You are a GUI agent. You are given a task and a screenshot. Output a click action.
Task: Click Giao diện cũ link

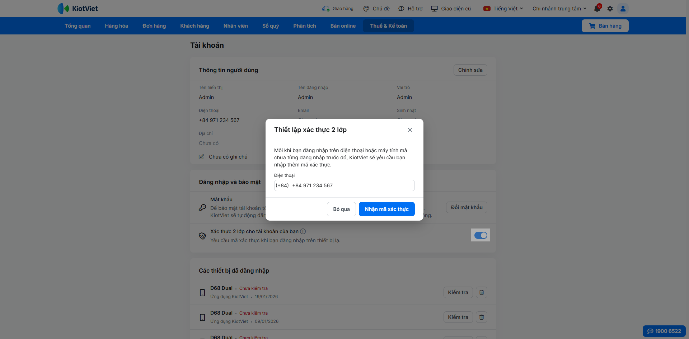(451, 9)
